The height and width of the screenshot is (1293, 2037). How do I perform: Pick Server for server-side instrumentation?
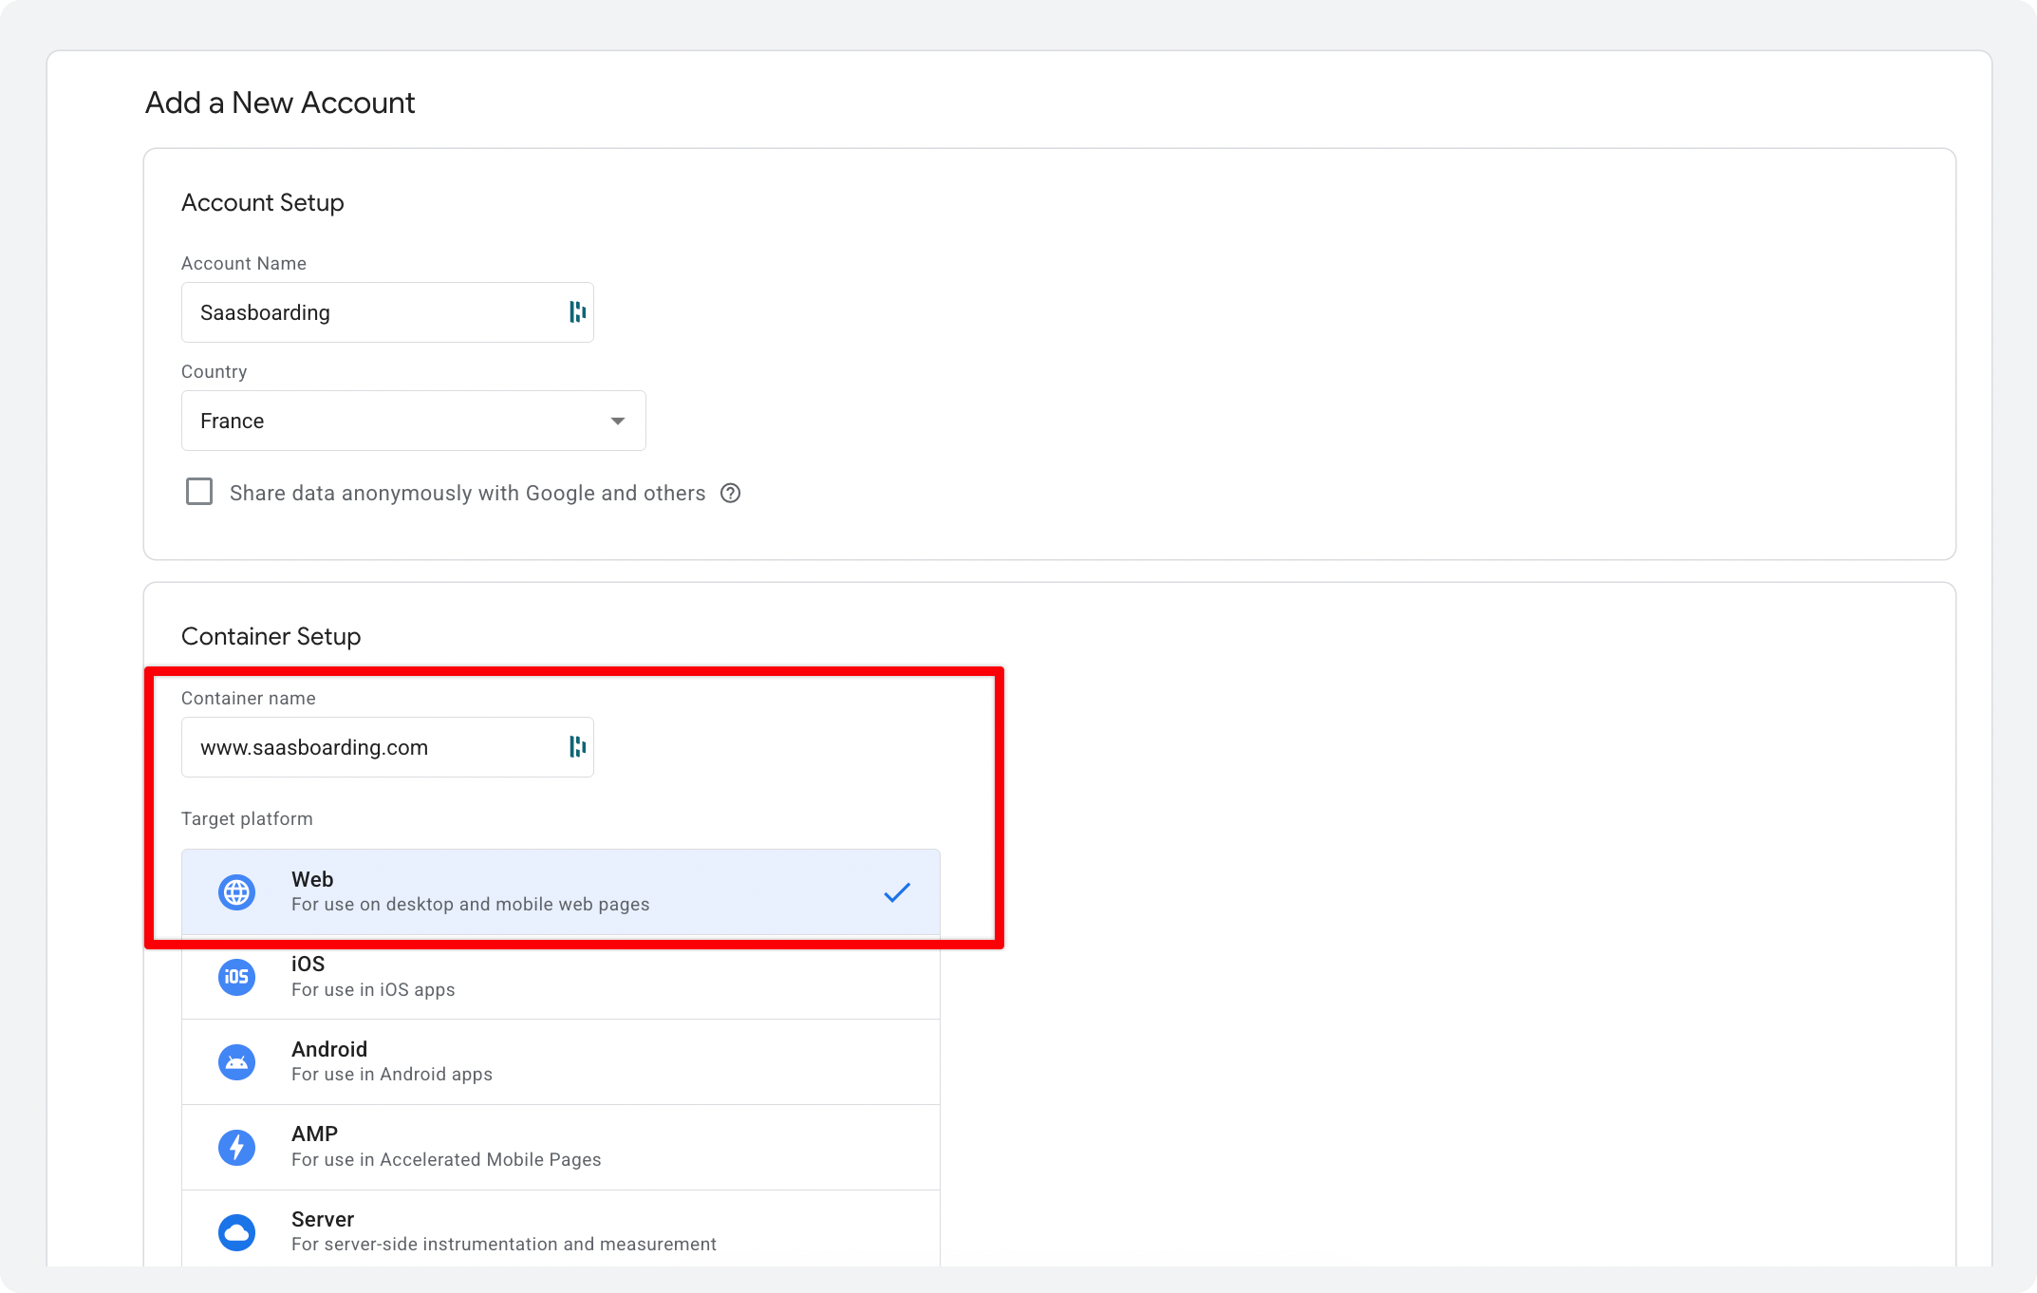pyautogui.click(x=560, y=1230)
